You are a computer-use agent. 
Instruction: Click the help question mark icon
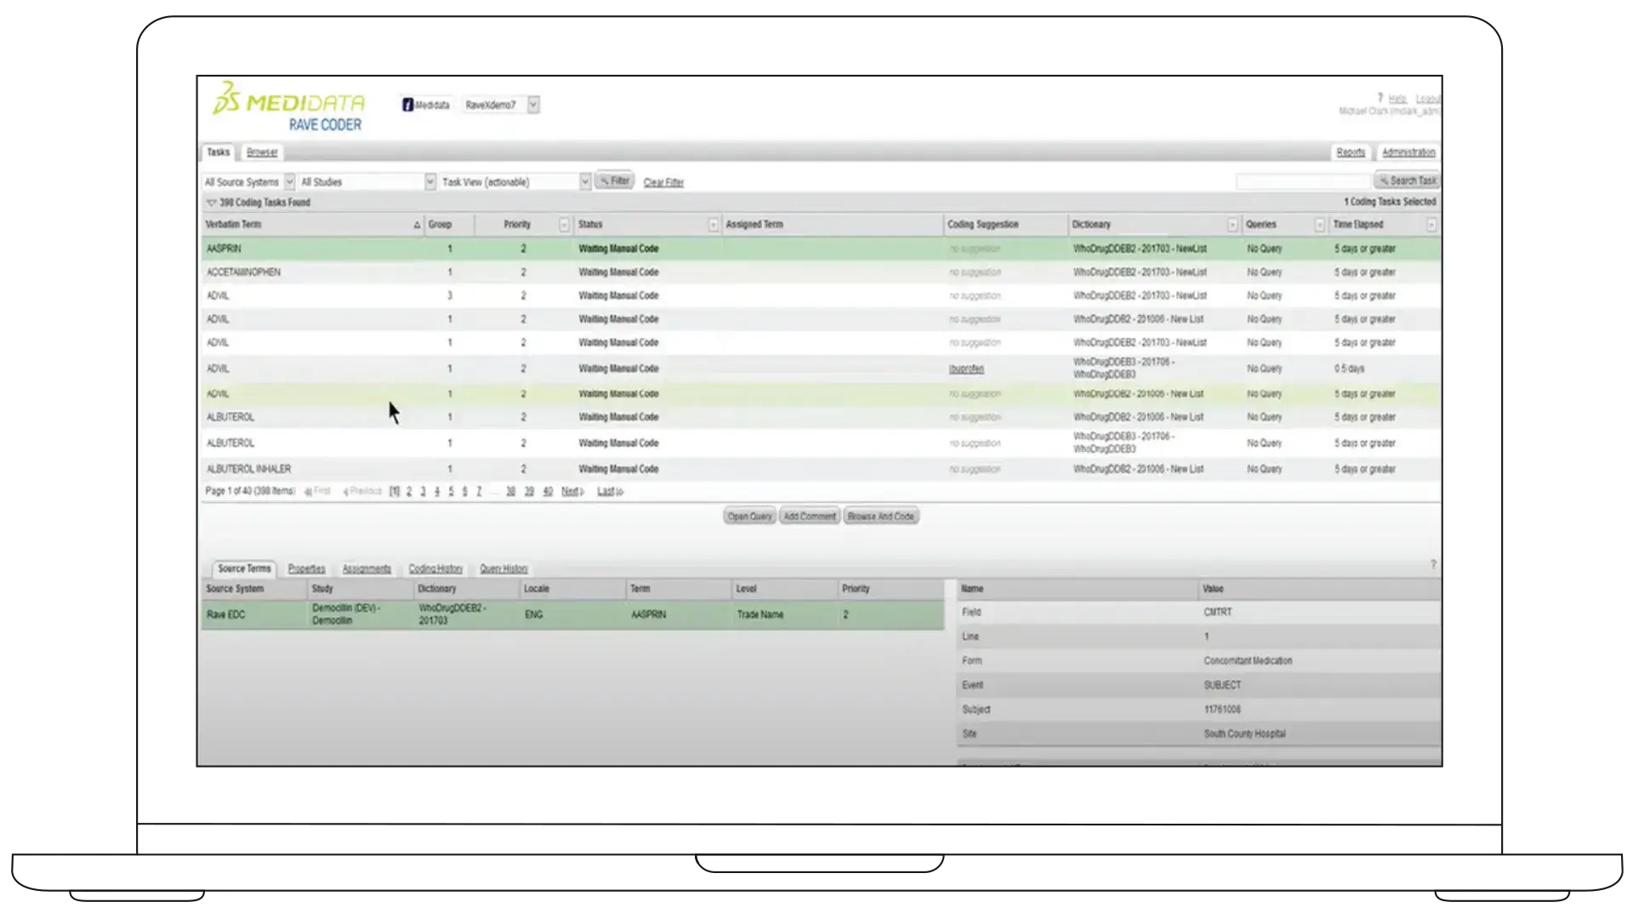(x=1380, y=99)
